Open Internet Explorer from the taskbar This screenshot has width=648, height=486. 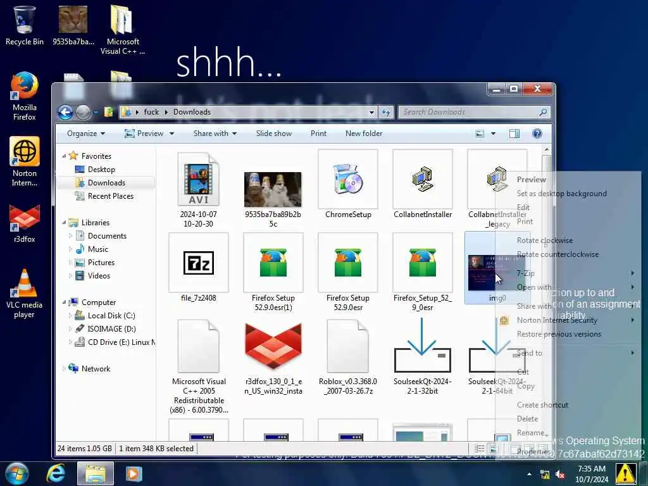(56, 473)
